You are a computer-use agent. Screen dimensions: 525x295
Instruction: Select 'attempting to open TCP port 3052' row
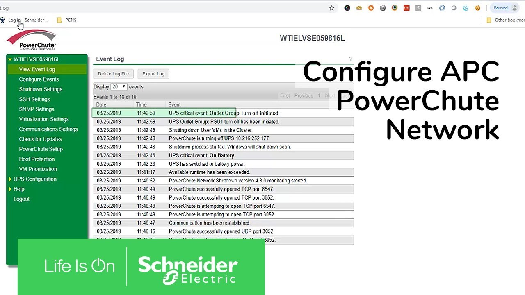pyautogui.click(x=223, y=214)
